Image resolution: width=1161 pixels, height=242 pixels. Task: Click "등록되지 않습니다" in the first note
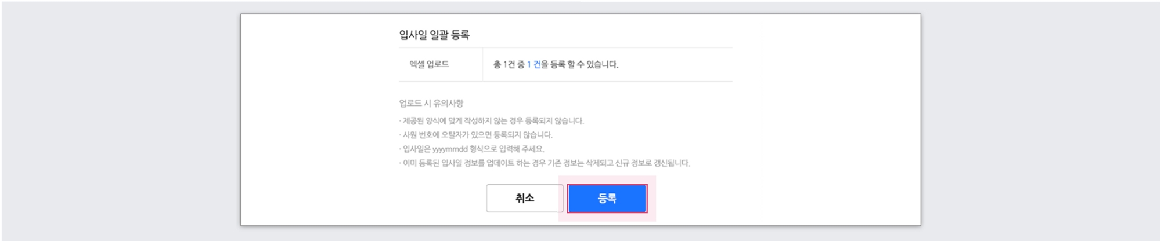click(x=554, y=121)
